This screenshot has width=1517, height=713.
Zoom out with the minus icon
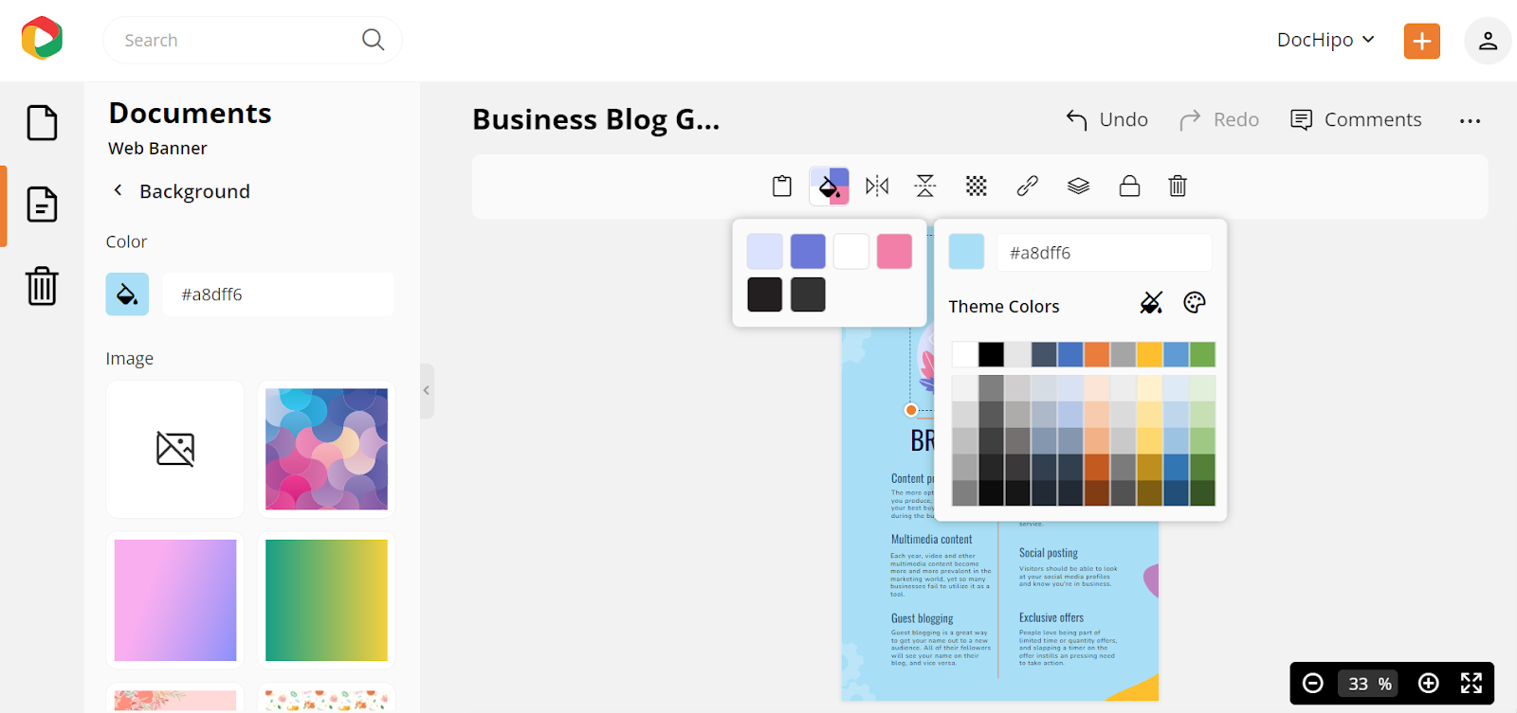(1313, 684)
